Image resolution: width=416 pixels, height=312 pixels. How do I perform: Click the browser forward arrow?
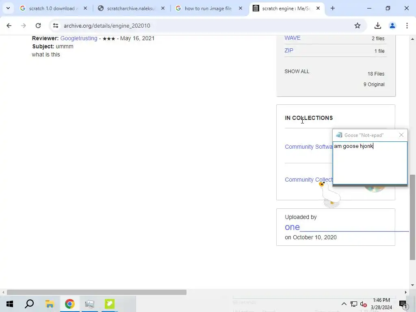(x=24, y=26)
